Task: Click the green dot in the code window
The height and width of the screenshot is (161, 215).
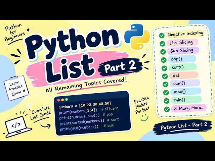Action: [67, 100]
